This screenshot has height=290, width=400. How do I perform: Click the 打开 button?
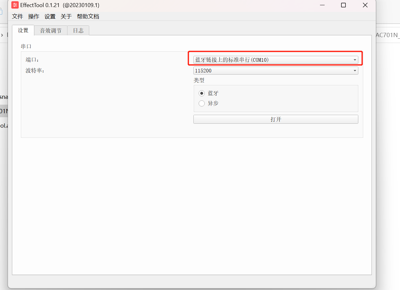coord(276,119)
